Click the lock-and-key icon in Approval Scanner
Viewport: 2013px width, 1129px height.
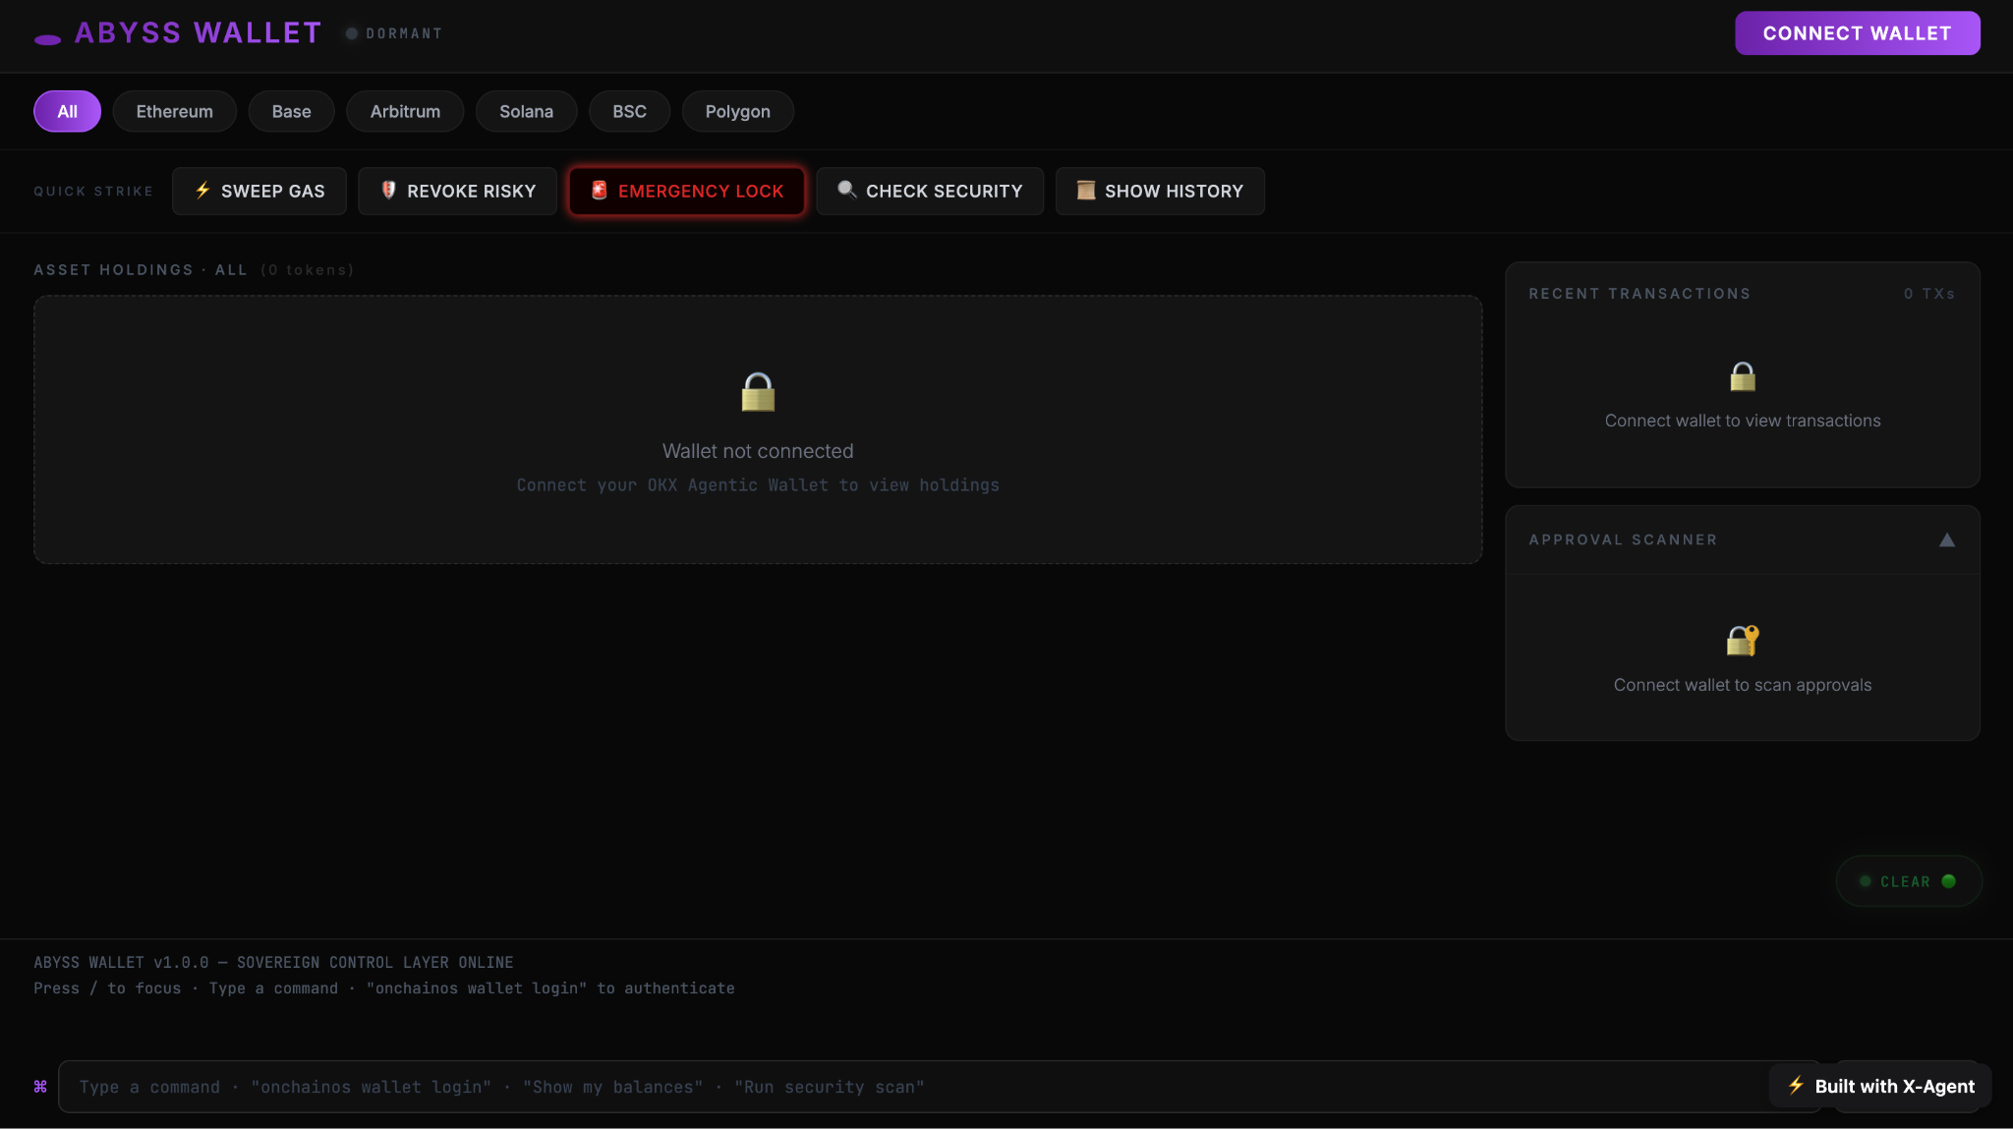tap(1743, 641)
